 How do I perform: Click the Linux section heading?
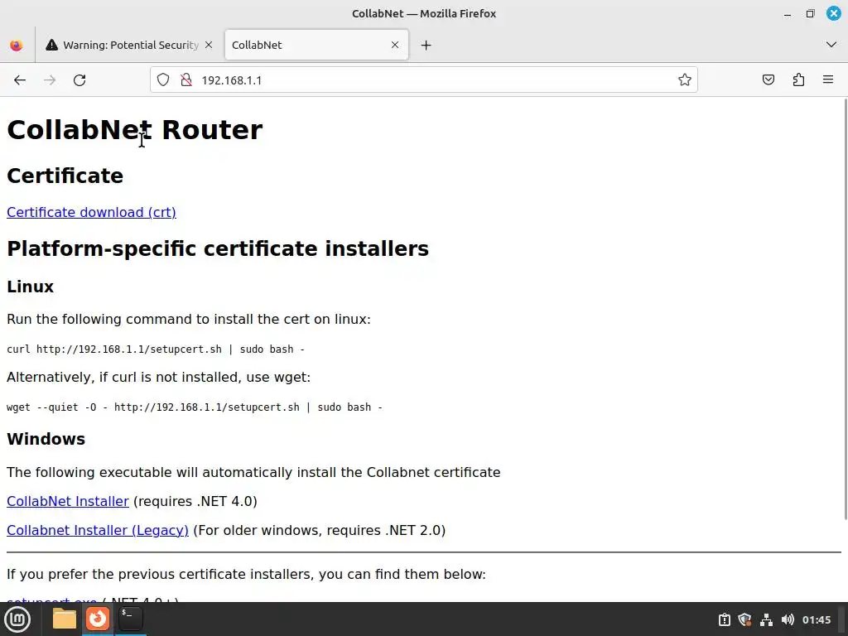click(x=31, y=287)
